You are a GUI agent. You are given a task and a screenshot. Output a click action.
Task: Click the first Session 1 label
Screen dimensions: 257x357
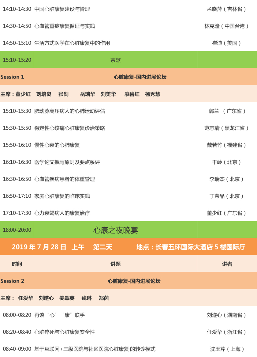(12, 77)
